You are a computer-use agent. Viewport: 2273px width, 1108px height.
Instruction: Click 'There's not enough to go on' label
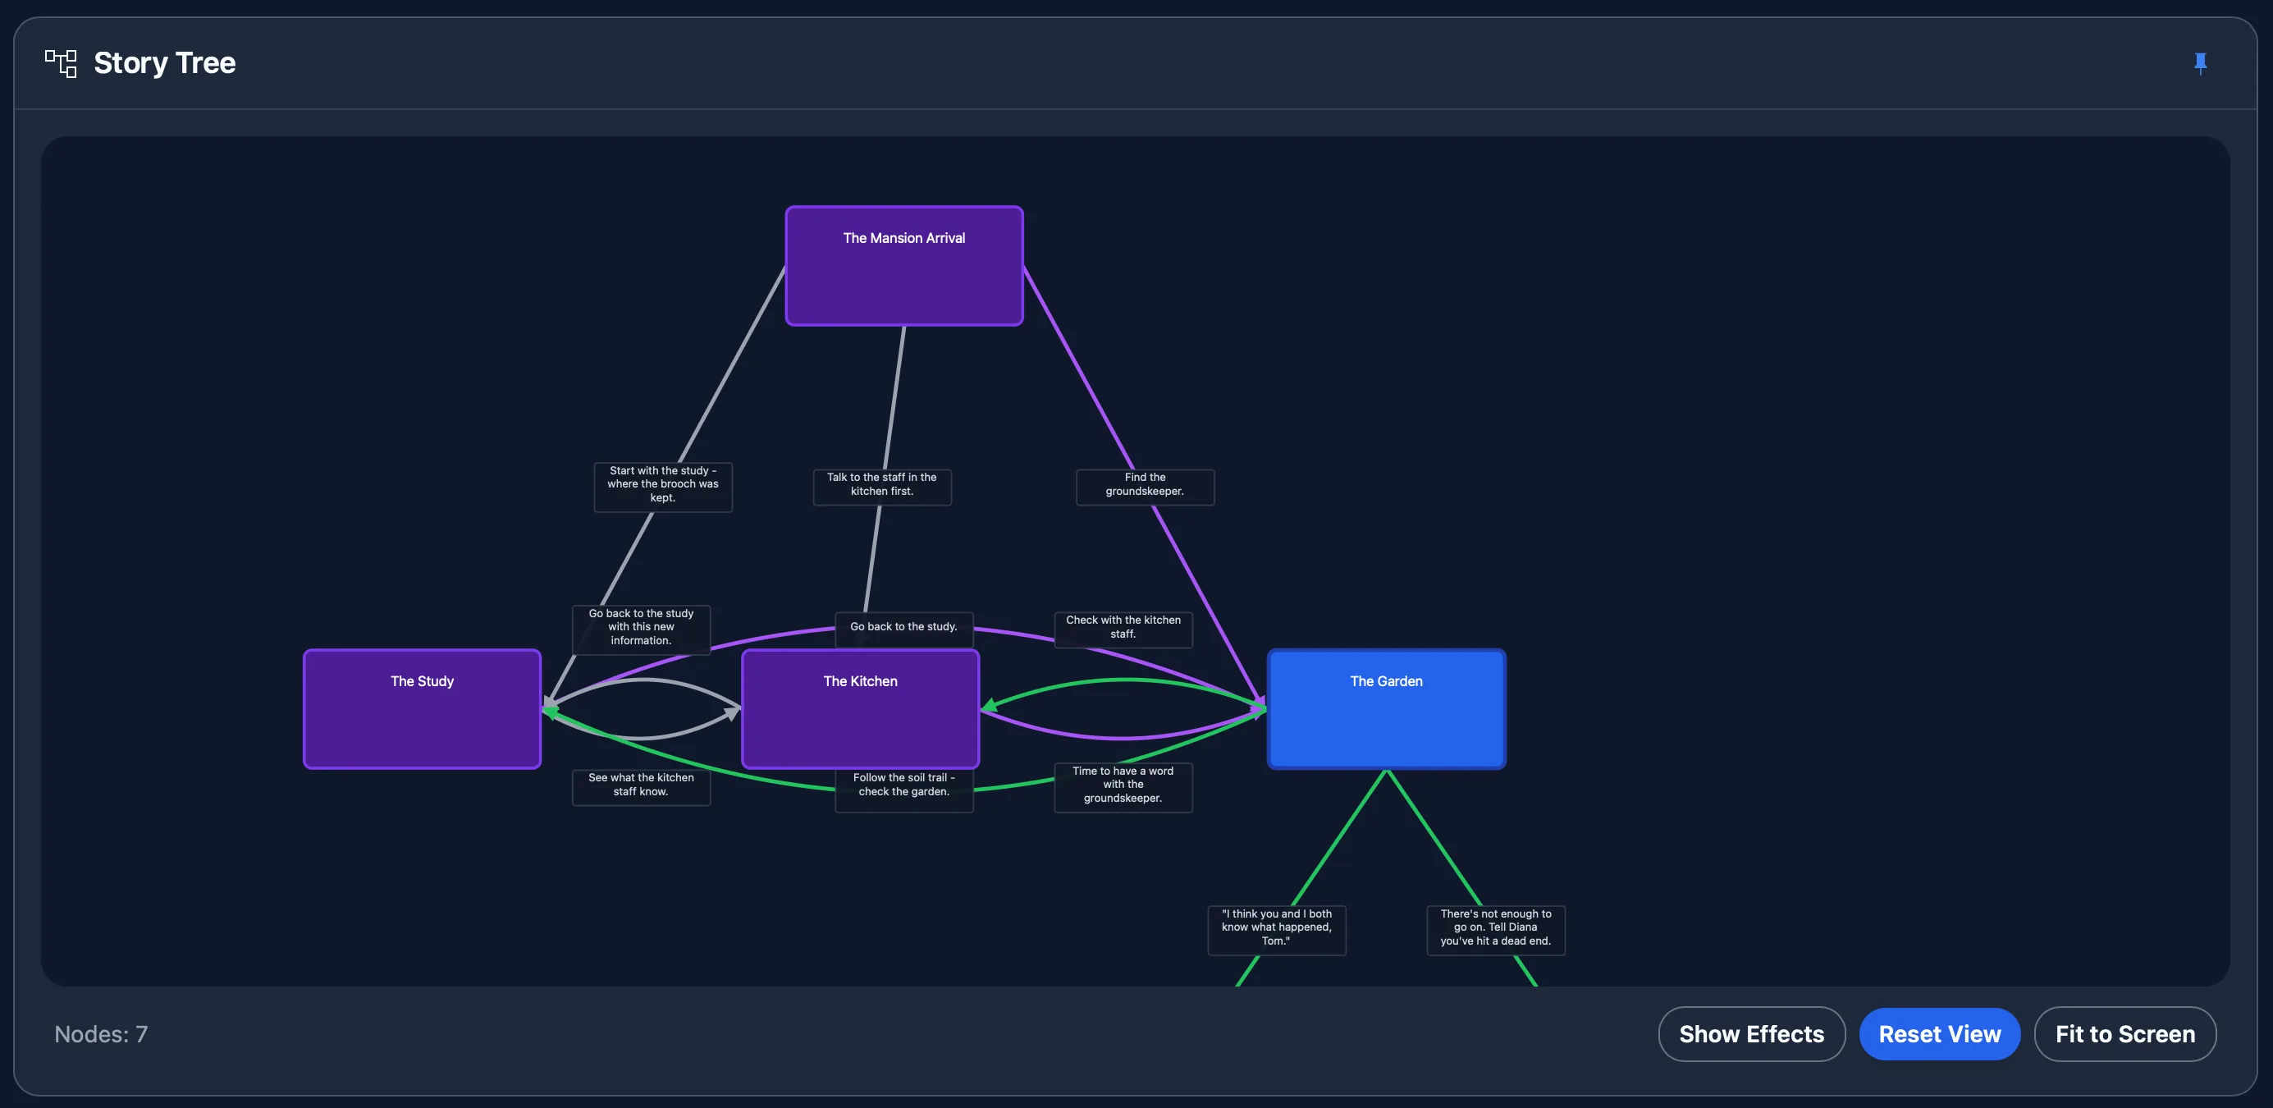(1496, 930)
